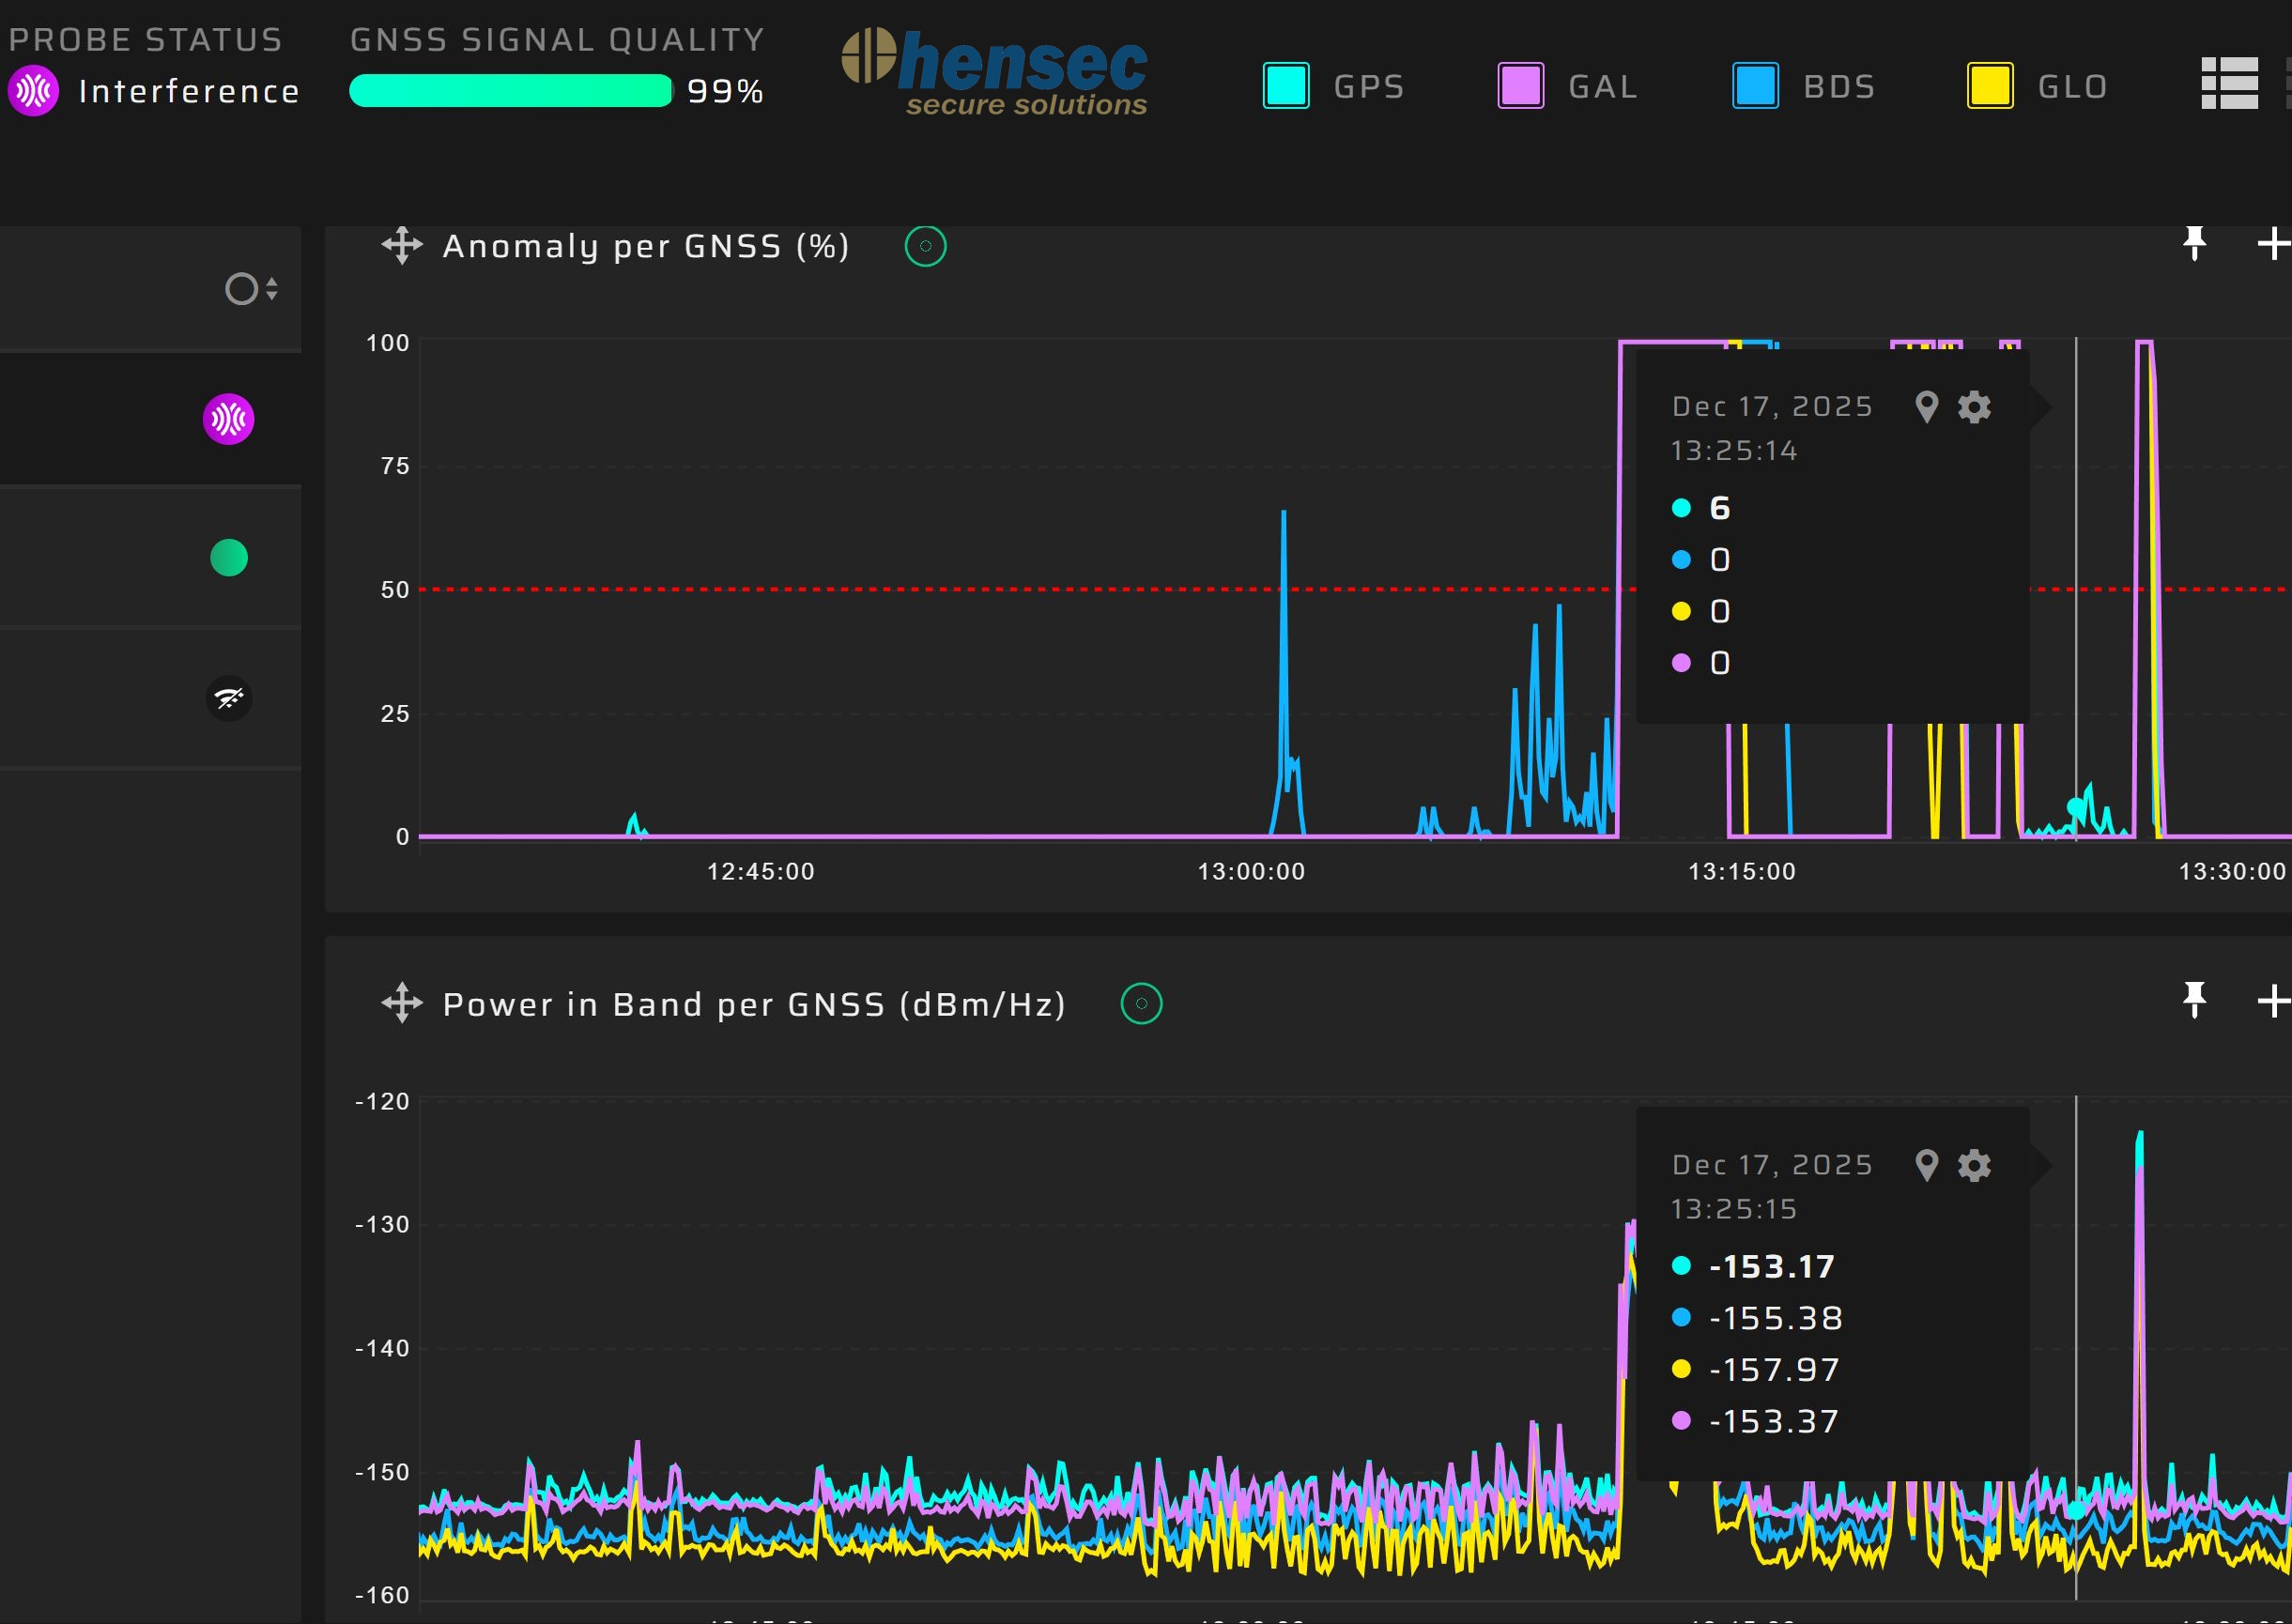Click the plus icon on the Anomaly chart
This screenshot has height=1624, width=2292.
tap(2273, 243)
